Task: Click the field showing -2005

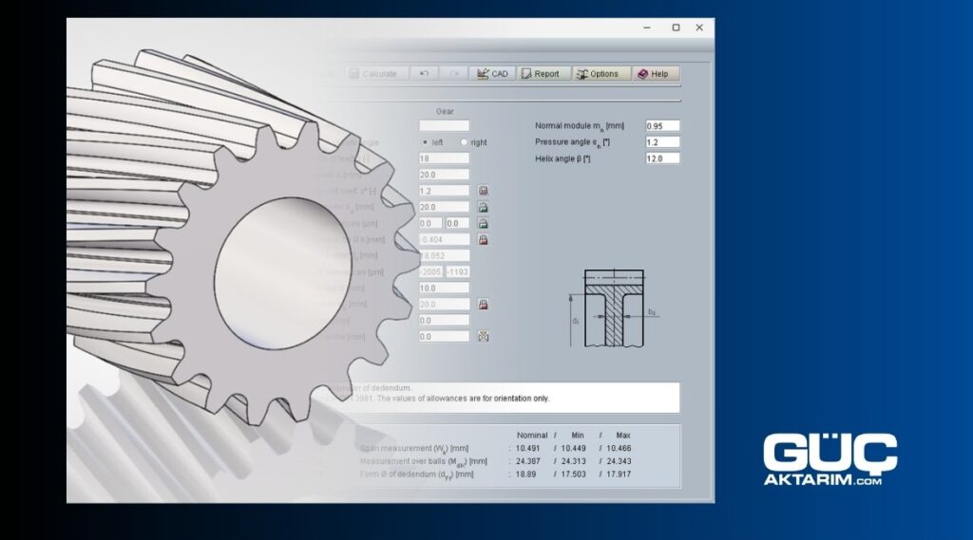Action: pyautogui.click(x=430, y=272)
